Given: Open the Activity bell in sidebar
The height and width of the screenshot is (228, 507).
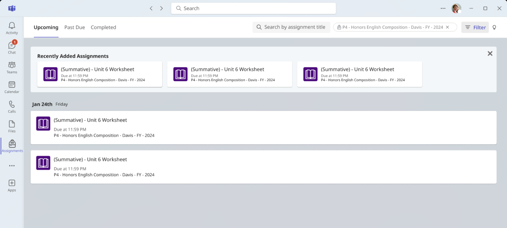Looking at the screenshot, I should tap(11, 28).
